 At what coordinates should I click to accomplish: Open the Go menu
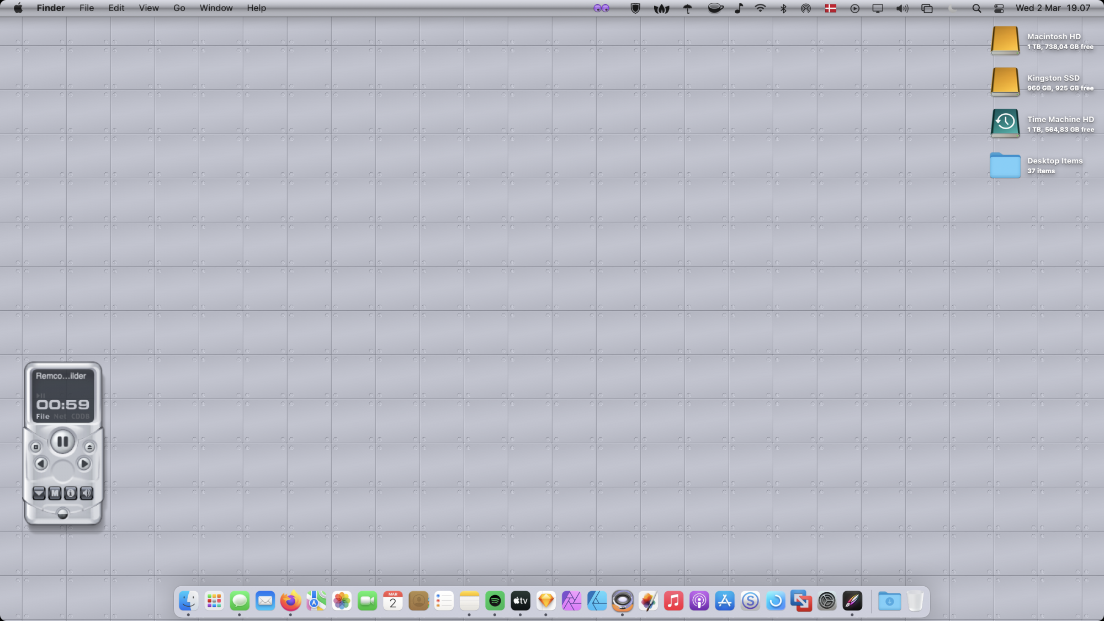(x=179, y=8)
